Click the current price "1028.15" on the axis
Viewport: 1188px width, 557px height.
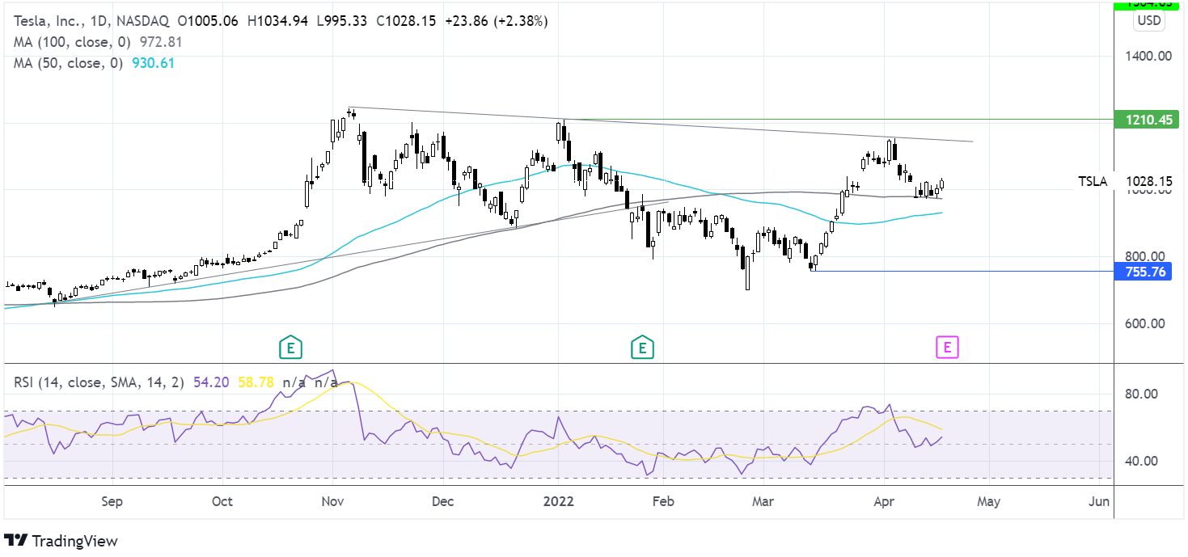coord(1148,182)
